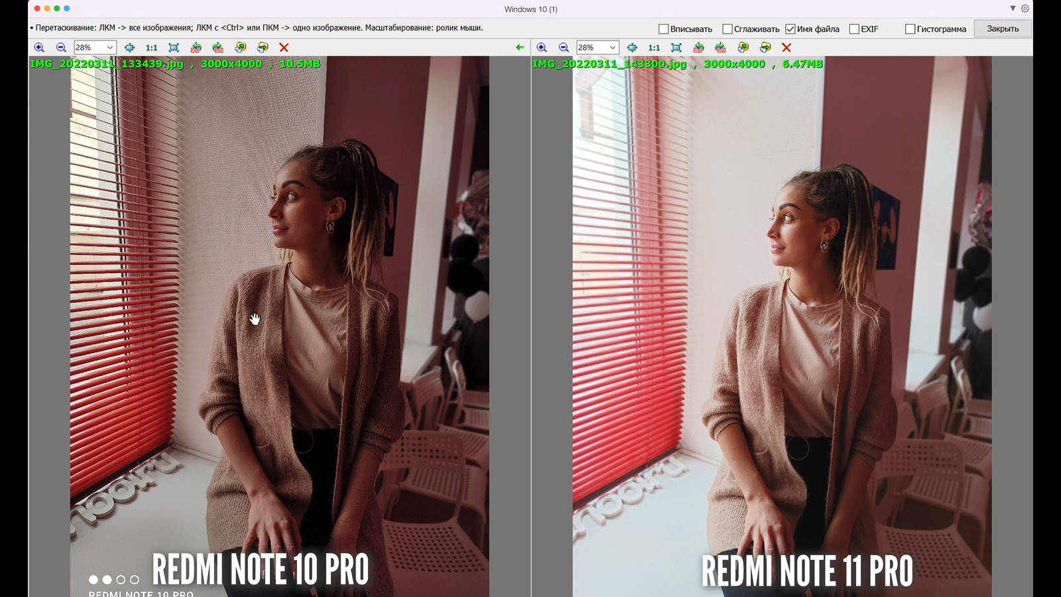
Task: Expand the title bar dropdown triangle
Action: click(x=1013, y=9)
